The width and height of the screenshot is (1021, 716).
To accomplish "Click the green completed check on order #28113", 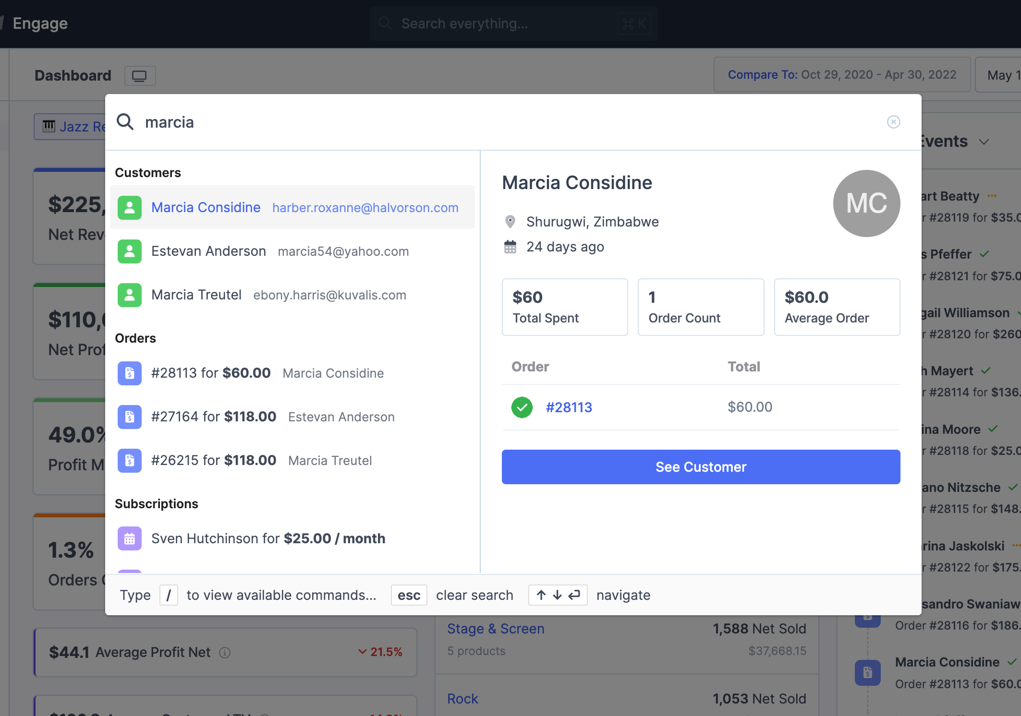I will 522,407.
